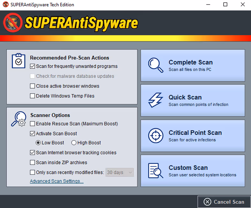Image resolution: width=251 pixels, height=208 pixels.
Task: Open the 30 days dropdown
Action: 120,172
